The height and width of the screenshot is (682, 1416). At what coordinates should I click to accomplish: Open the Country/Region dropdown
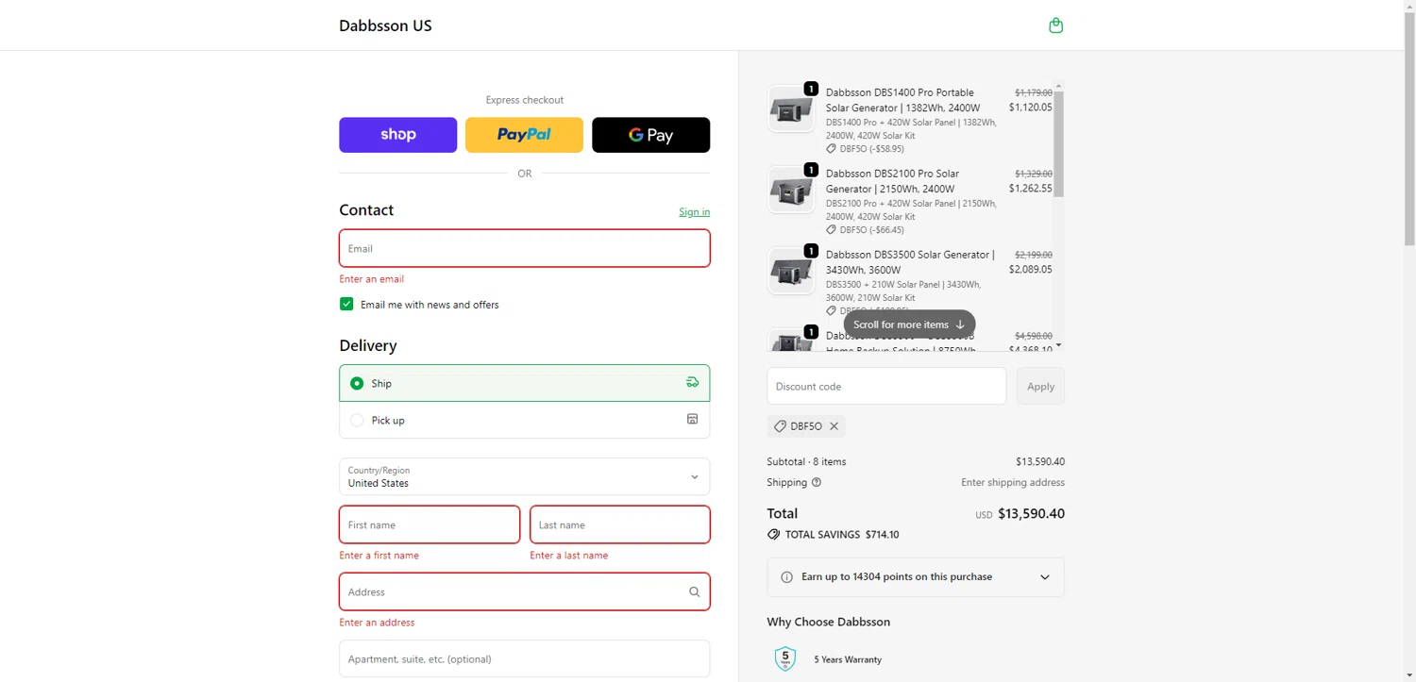point(524,476)
